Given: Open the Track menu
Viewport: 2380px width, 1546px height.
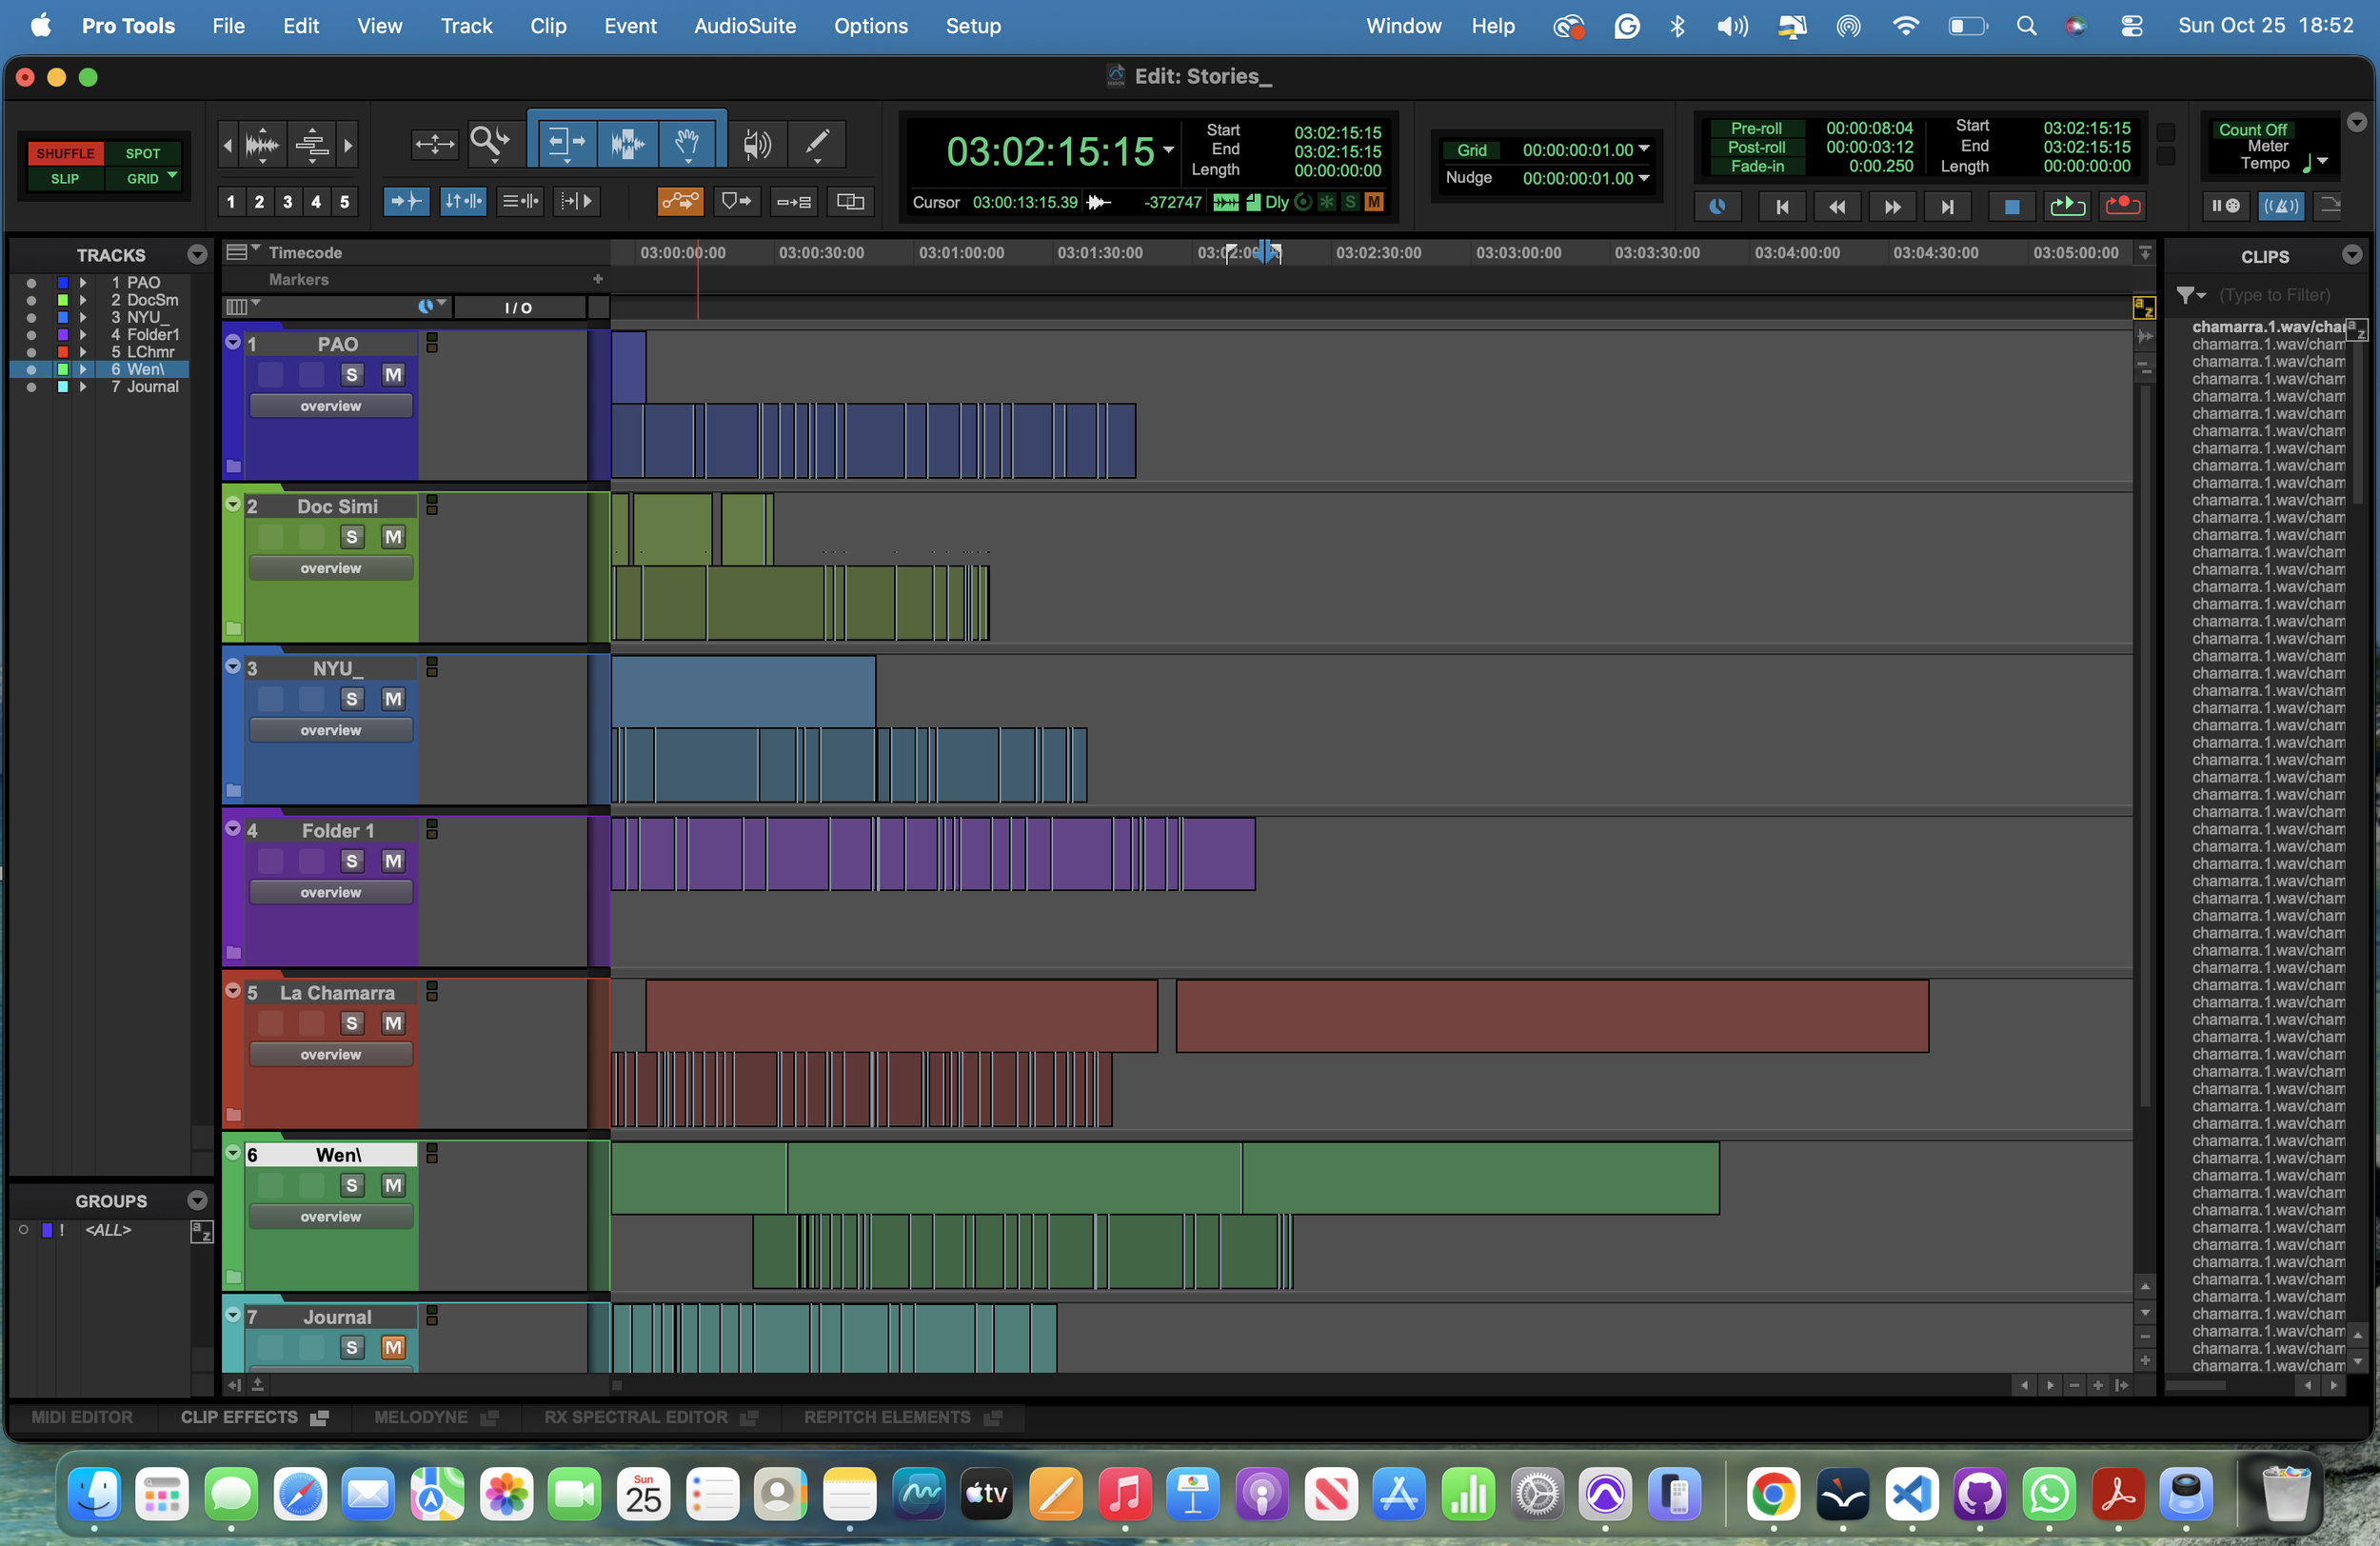Looking at the screenshot, I should [x=466, y=26].
